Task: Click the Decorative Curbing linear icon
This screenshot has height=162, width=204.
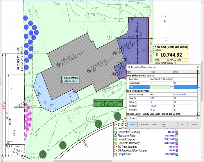Action: [116, 132]
